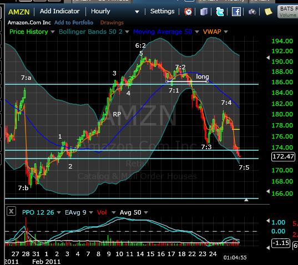The height and width of the screenshot is (265, 298).
Task: Click the 7:b wave annotation
Action: click(x=23, y=188)
